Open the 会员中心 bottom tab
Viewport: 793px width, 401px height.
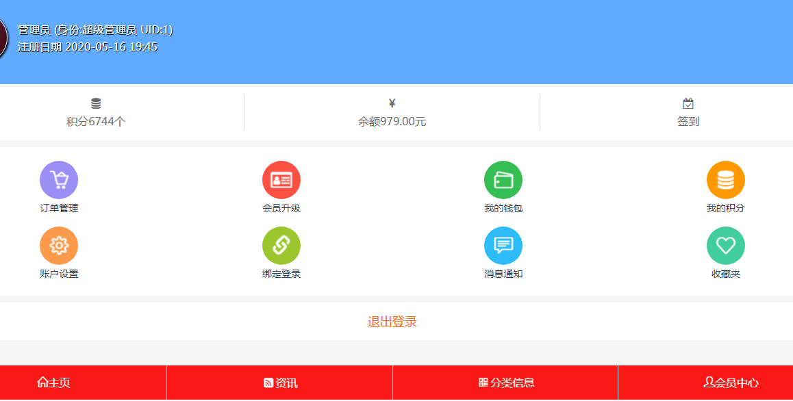coord(731,383)
